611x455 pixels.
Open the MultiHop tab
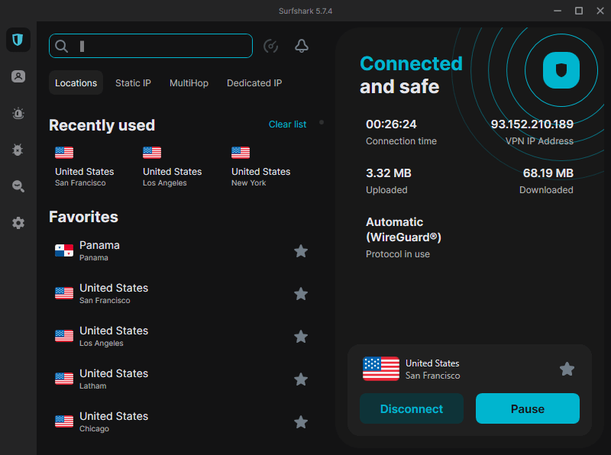[x=189, y=83]
